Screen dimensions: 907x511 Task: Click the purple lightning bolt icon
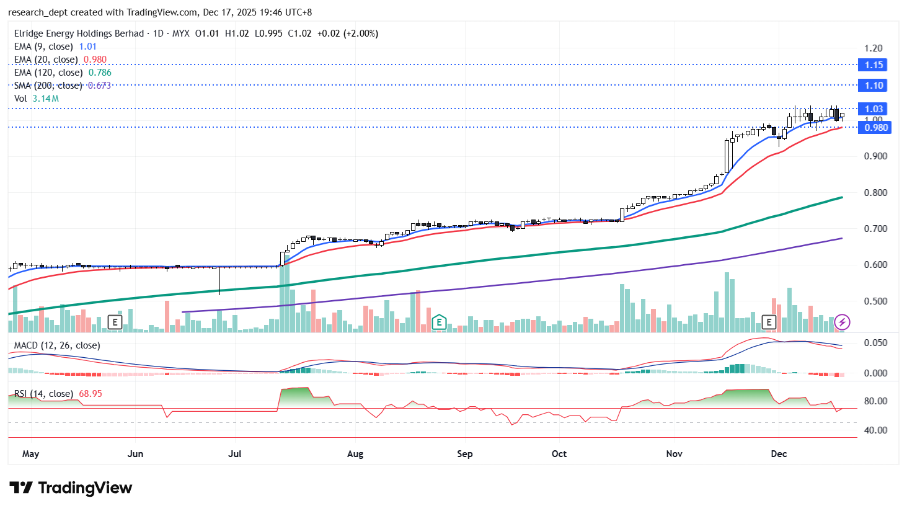(841, 322)
